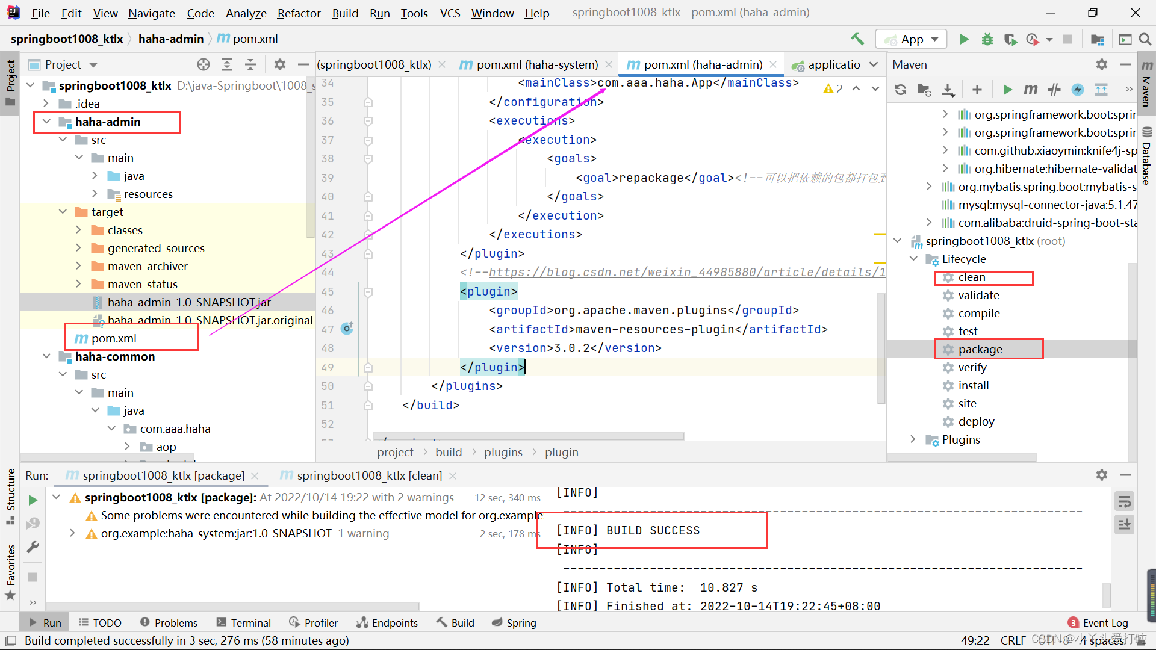Open the VCS menu
Screen dimensions: 1156x650
click(450, 13)
